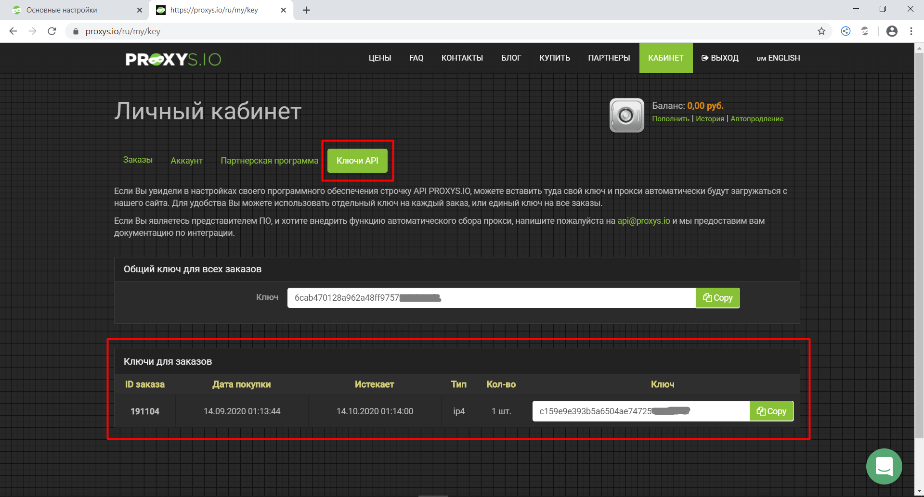Click the logout (ВЫХОД) exit icon
This screenshot has width=924, height=497.
[705, 58]
